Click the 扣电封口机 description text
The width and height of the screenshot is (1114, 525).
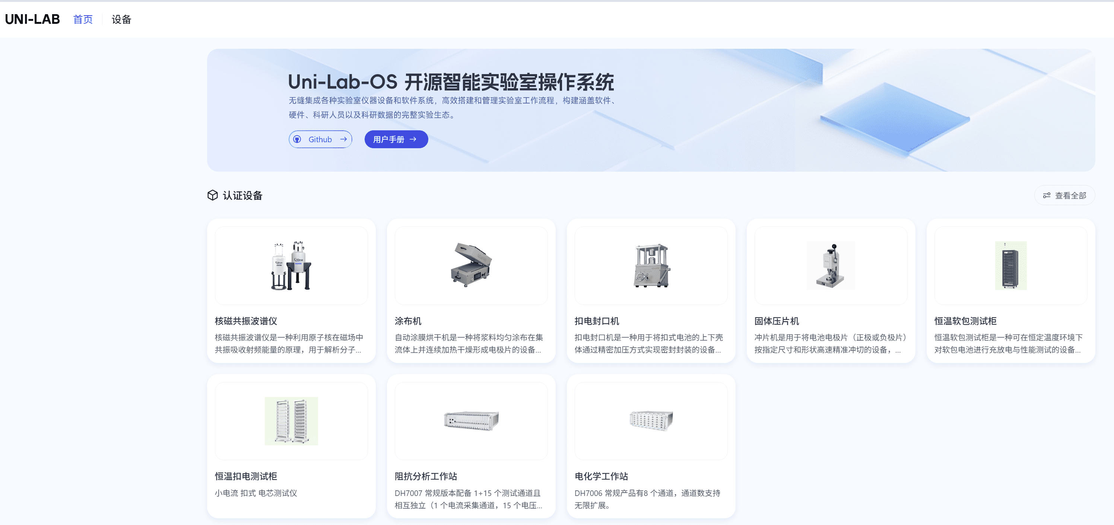(649, 343)
